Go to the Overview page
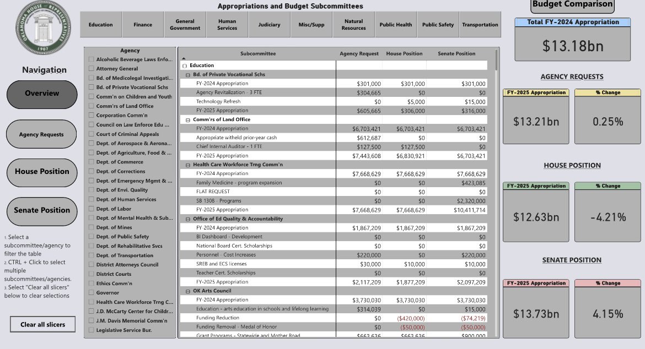This screenshot has width=645, height=349. (x=42, y=94)
